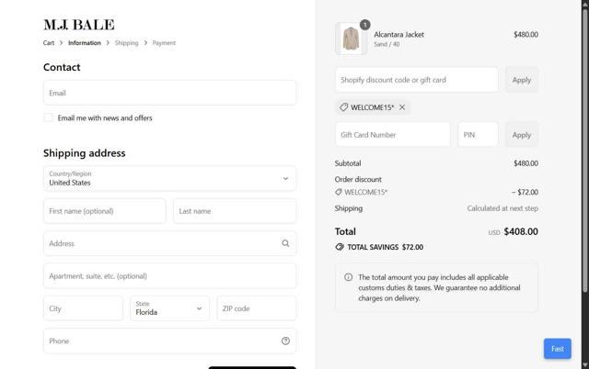589x369 pixels.
Task: Open the State dropdown showing Florida
Action: [169, 308]
